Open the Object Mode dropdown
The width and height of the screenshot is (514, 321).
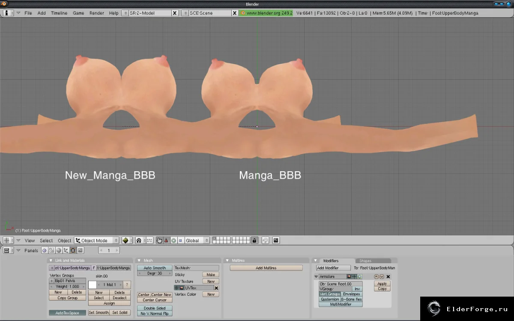(97, 241)
